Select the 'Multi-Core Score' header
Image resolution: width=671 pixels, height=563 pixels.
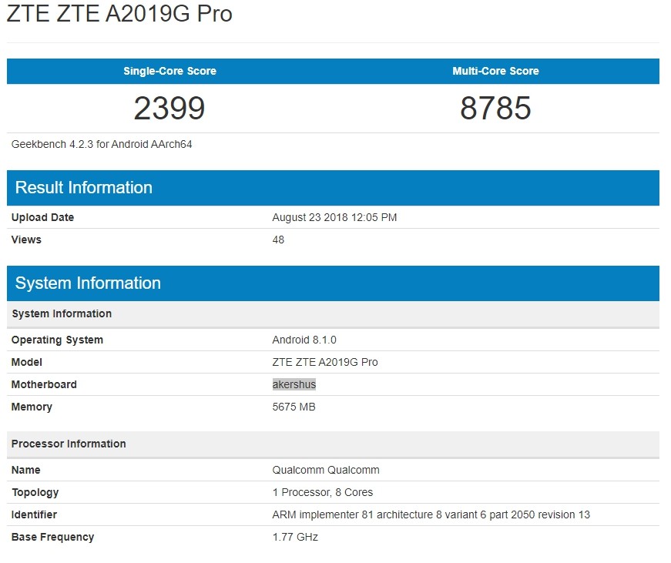click(x=495, y=71)
